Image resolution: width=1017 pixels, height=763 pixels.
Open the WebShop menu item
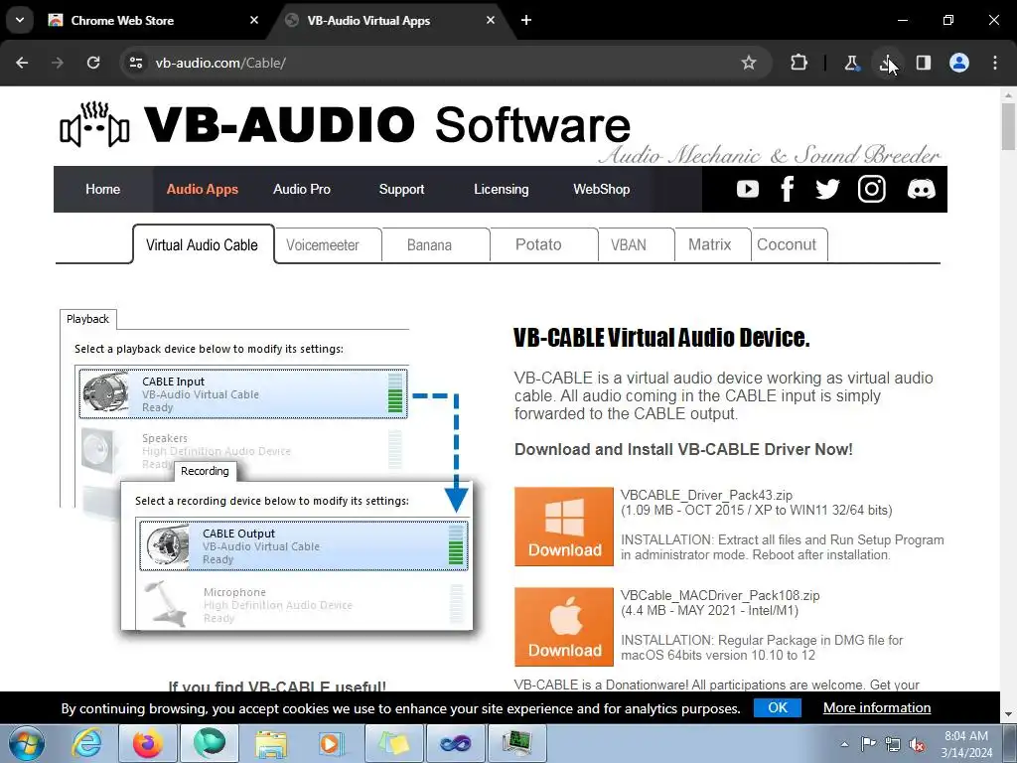point(601,189)
